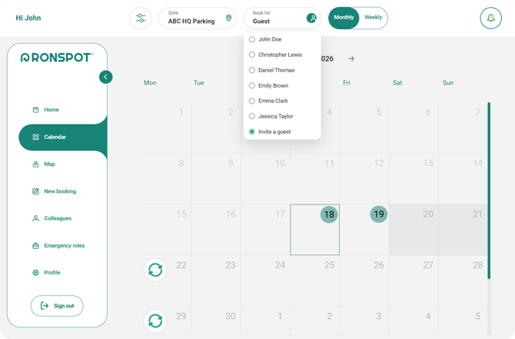This screenshot has height=339, width=515.
Task: Click the Fri column header
Action: (347, 83)
